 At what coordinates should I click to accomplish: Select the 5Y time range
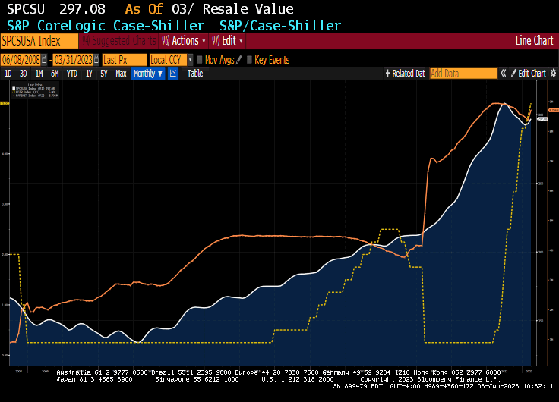tap(105, 74)
